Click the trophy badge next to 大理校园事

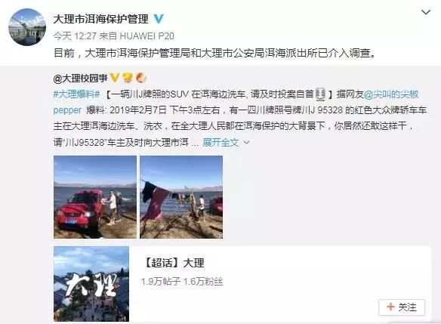(x=128, y=78)
